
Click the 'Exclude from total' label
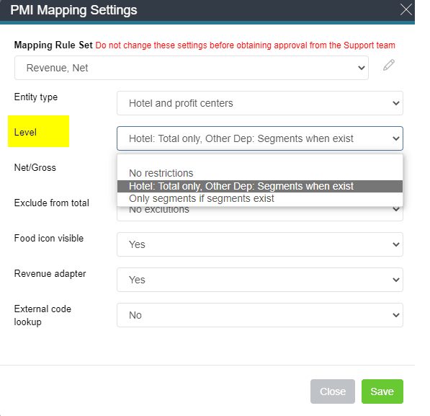(x=52, y=203)
